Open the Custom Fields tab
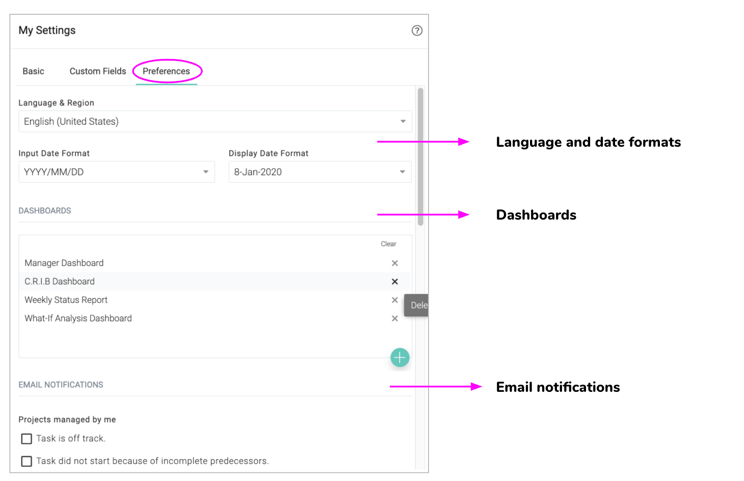744x481 pixels. [98, 71]
